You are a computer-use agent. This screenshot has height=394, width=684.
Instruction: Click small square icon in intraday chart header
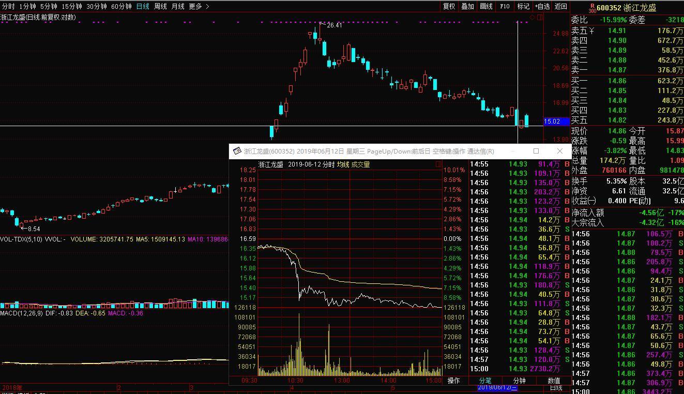[438, 164]
